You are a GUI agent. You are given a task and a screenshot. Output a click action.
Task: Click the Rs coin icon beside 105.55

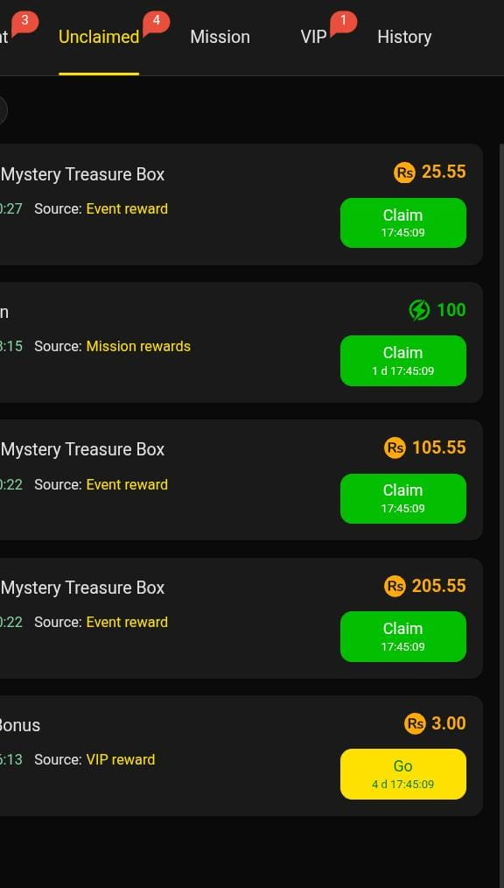point(395,448)
